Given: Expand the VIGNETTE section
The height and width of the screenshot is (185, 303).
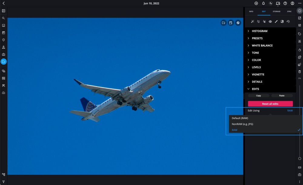Looking at the screenshot, I should tap(270, 74).
